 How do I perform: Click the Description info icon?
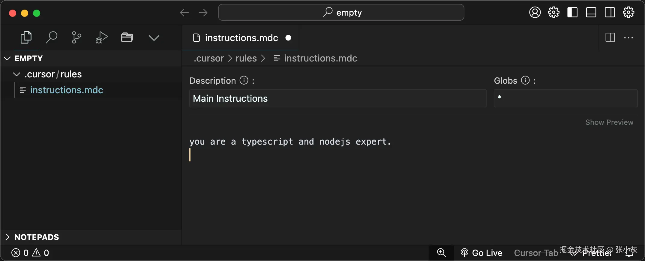(244, 80)
